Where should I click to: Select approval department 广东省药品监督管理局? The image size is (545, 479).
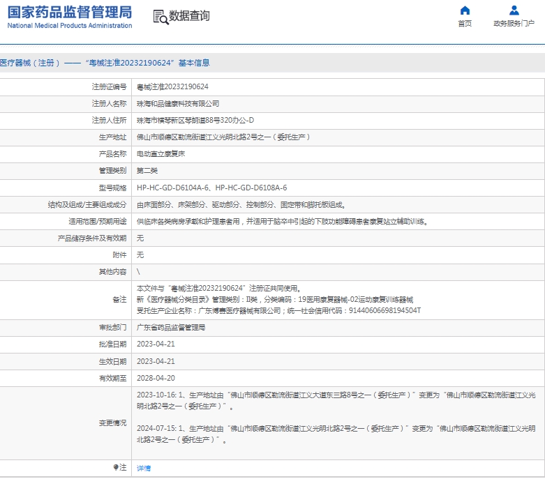(x=171, y=328)
